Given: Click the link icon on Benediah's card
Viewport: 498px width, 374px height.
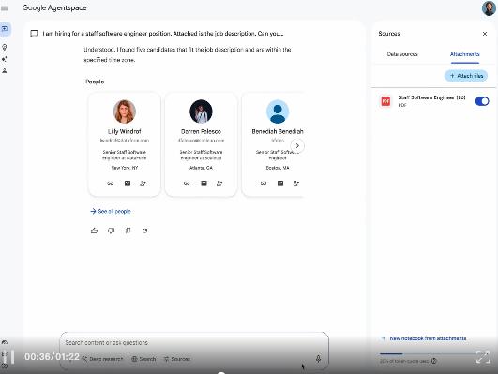Looking at the screenshot, I should pos(264,183).
